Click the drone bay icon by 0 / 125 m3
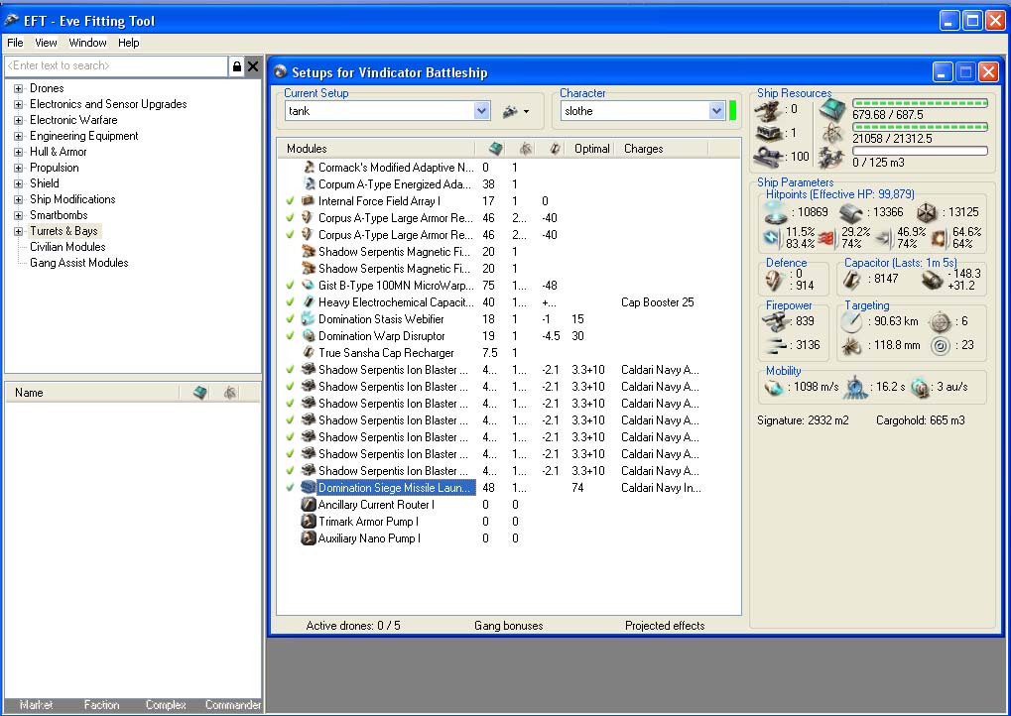The image size is (1011, 716). pyautogui.click(x=832, y=158)
